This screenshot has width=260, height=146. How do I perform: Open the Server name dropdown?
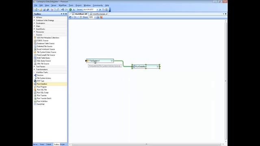coord(97,10)
